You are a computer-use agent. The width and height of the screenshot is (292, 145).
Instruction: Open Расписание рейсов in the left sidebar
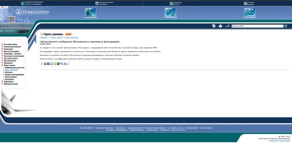coord(12,46)
